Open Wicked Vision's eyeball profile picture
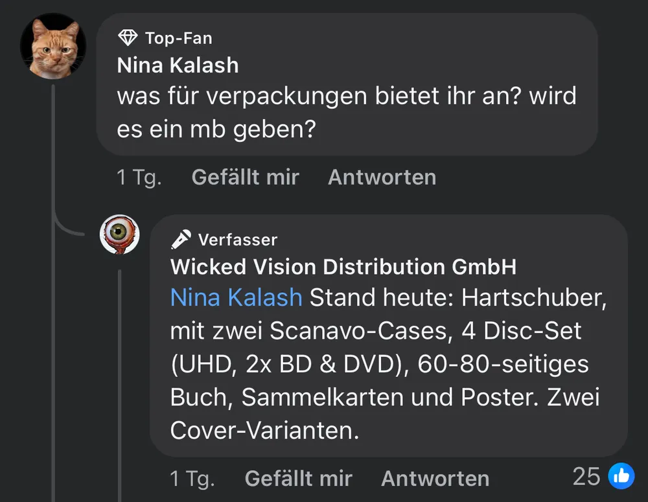 [120, 234]
